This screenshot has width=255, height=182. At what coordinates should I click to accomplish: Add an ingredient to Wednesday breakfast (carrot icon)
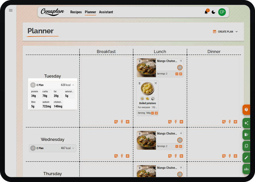coord(122,156)
